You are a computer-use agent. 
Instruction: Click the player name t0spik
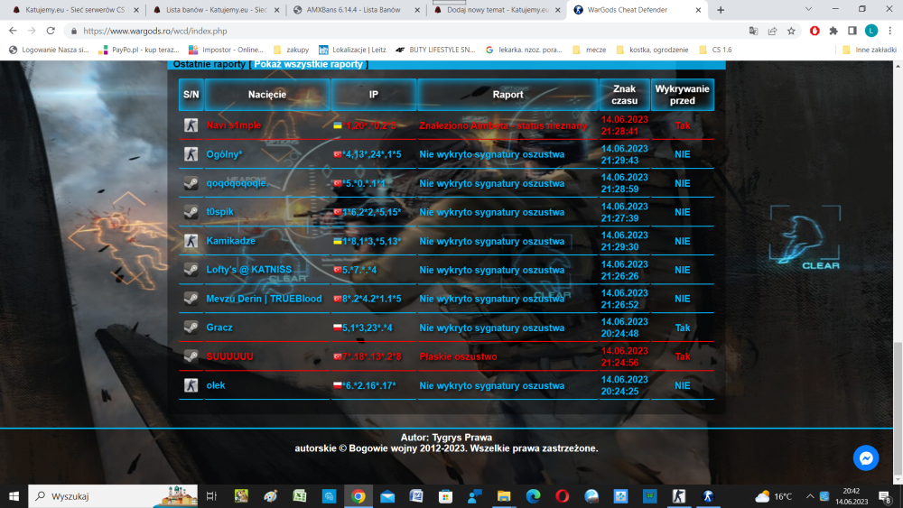point(220,212)
